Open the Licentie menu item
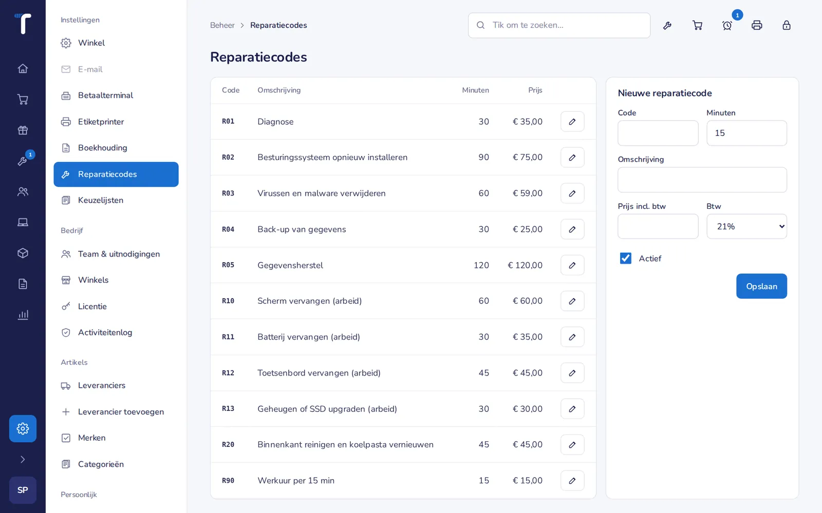 click(116, 306)
